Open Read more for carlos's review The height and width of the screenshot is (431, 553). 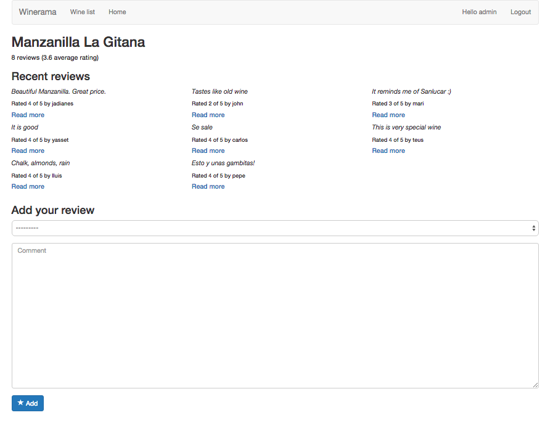pyautogui.click(x=208, y=150)
